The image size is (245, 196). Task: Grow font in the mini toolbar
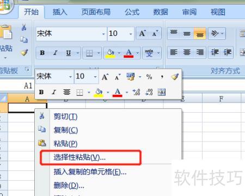[105, 77]
